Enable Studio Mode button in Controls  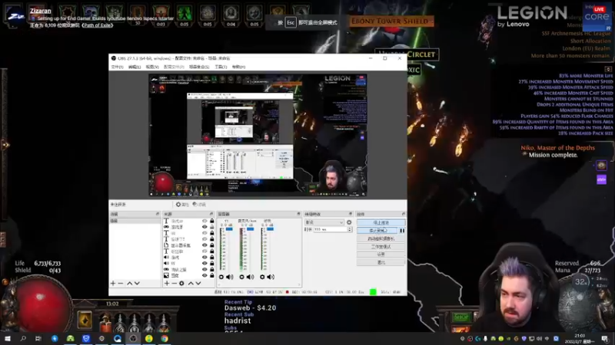pos(381,246)
